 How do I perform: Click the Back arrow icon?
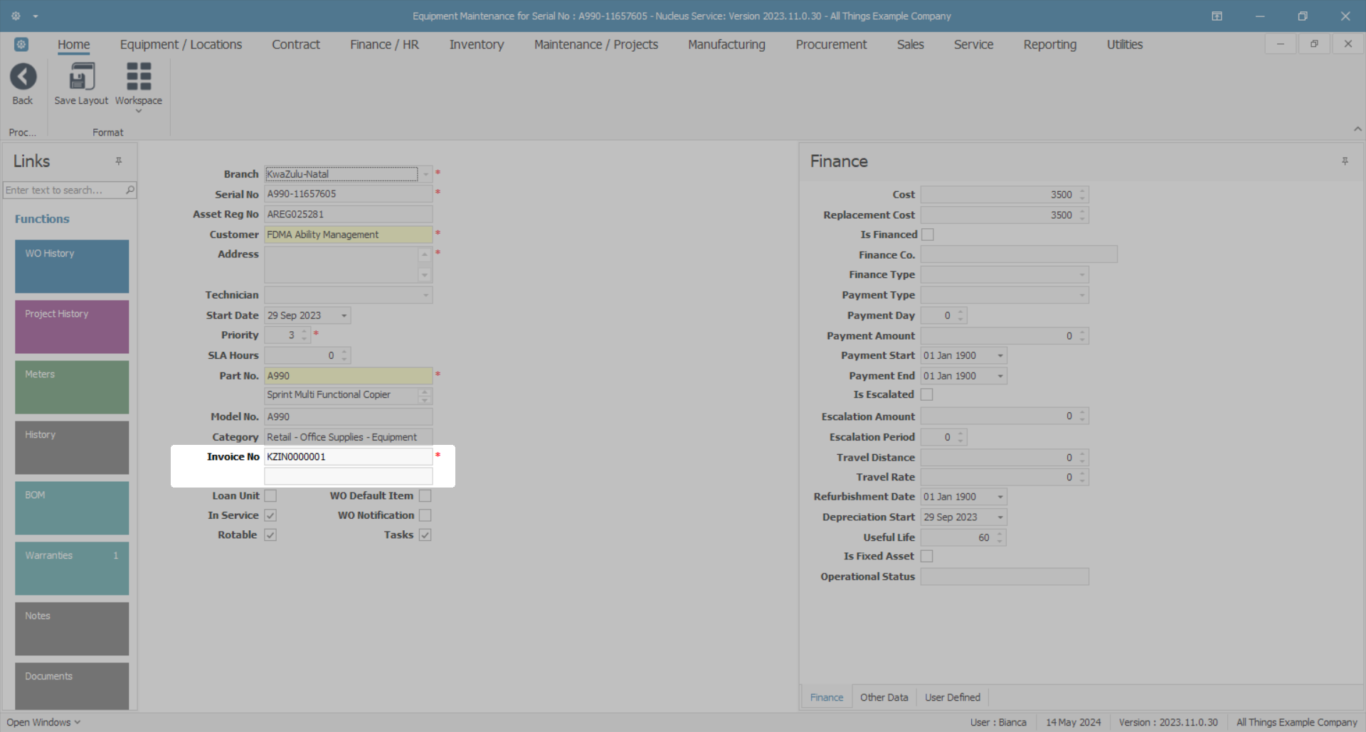23,77
